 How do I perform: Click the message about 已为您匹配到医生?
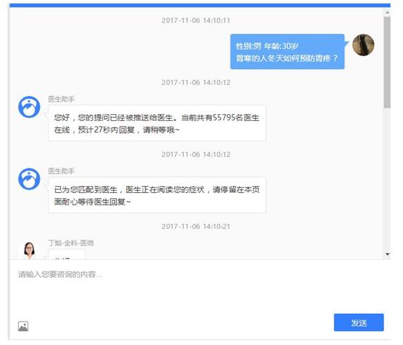pyautogui.click(x=157, y=195)
